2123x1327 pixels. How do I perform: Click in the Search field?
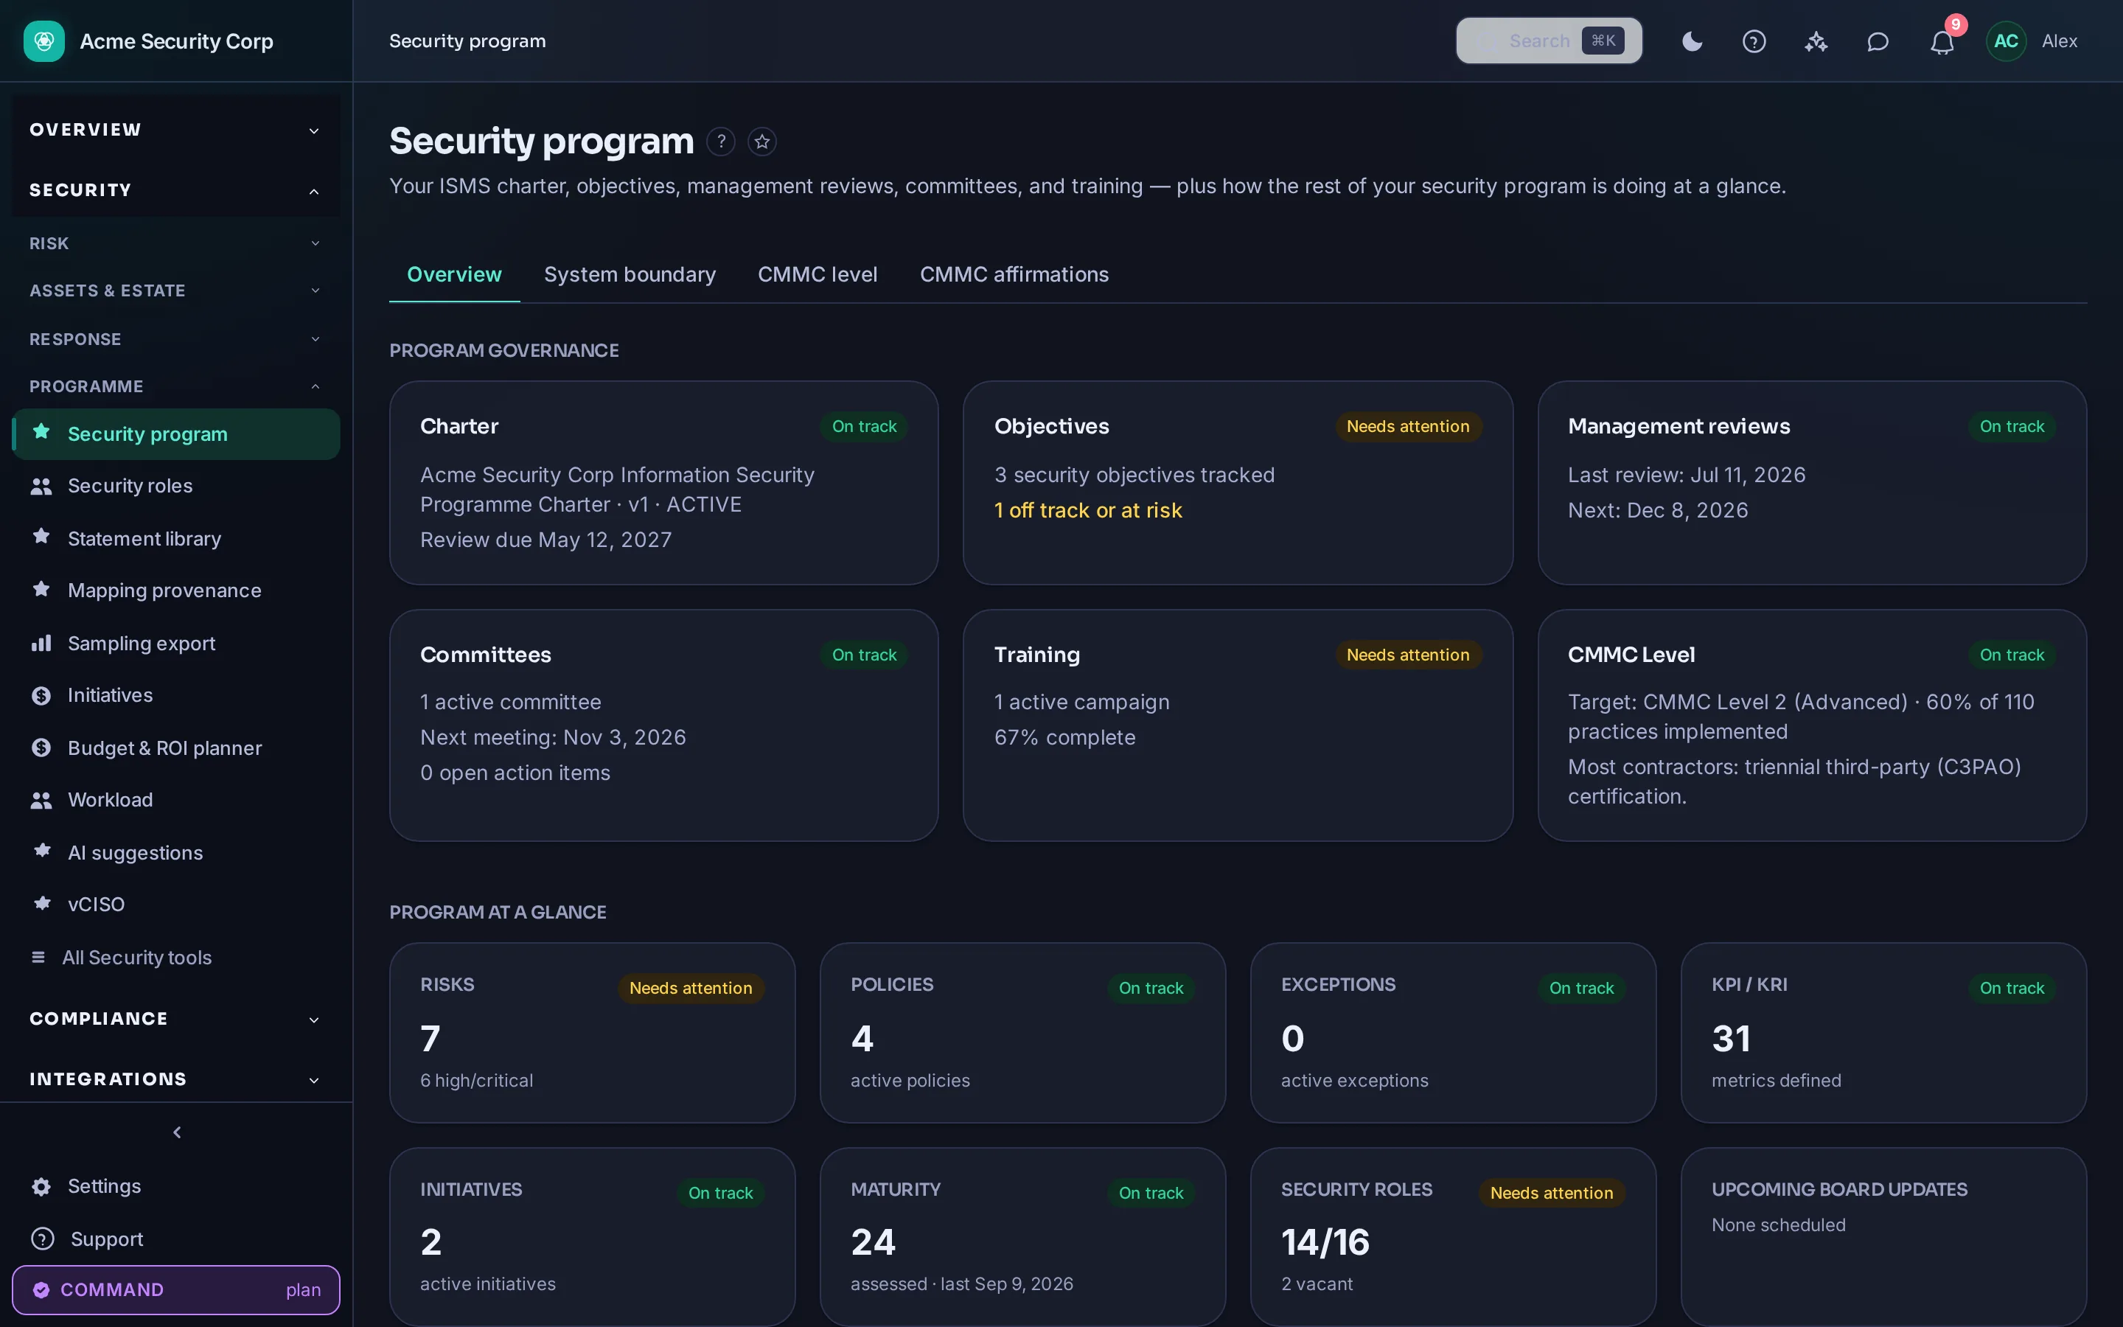tap(1549, 41)
